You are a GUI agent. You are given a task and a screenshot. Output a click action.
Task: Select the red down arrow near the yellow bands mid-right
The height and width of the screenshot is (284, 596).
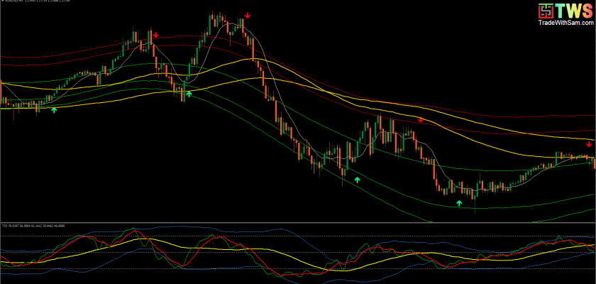pos(421,120)
